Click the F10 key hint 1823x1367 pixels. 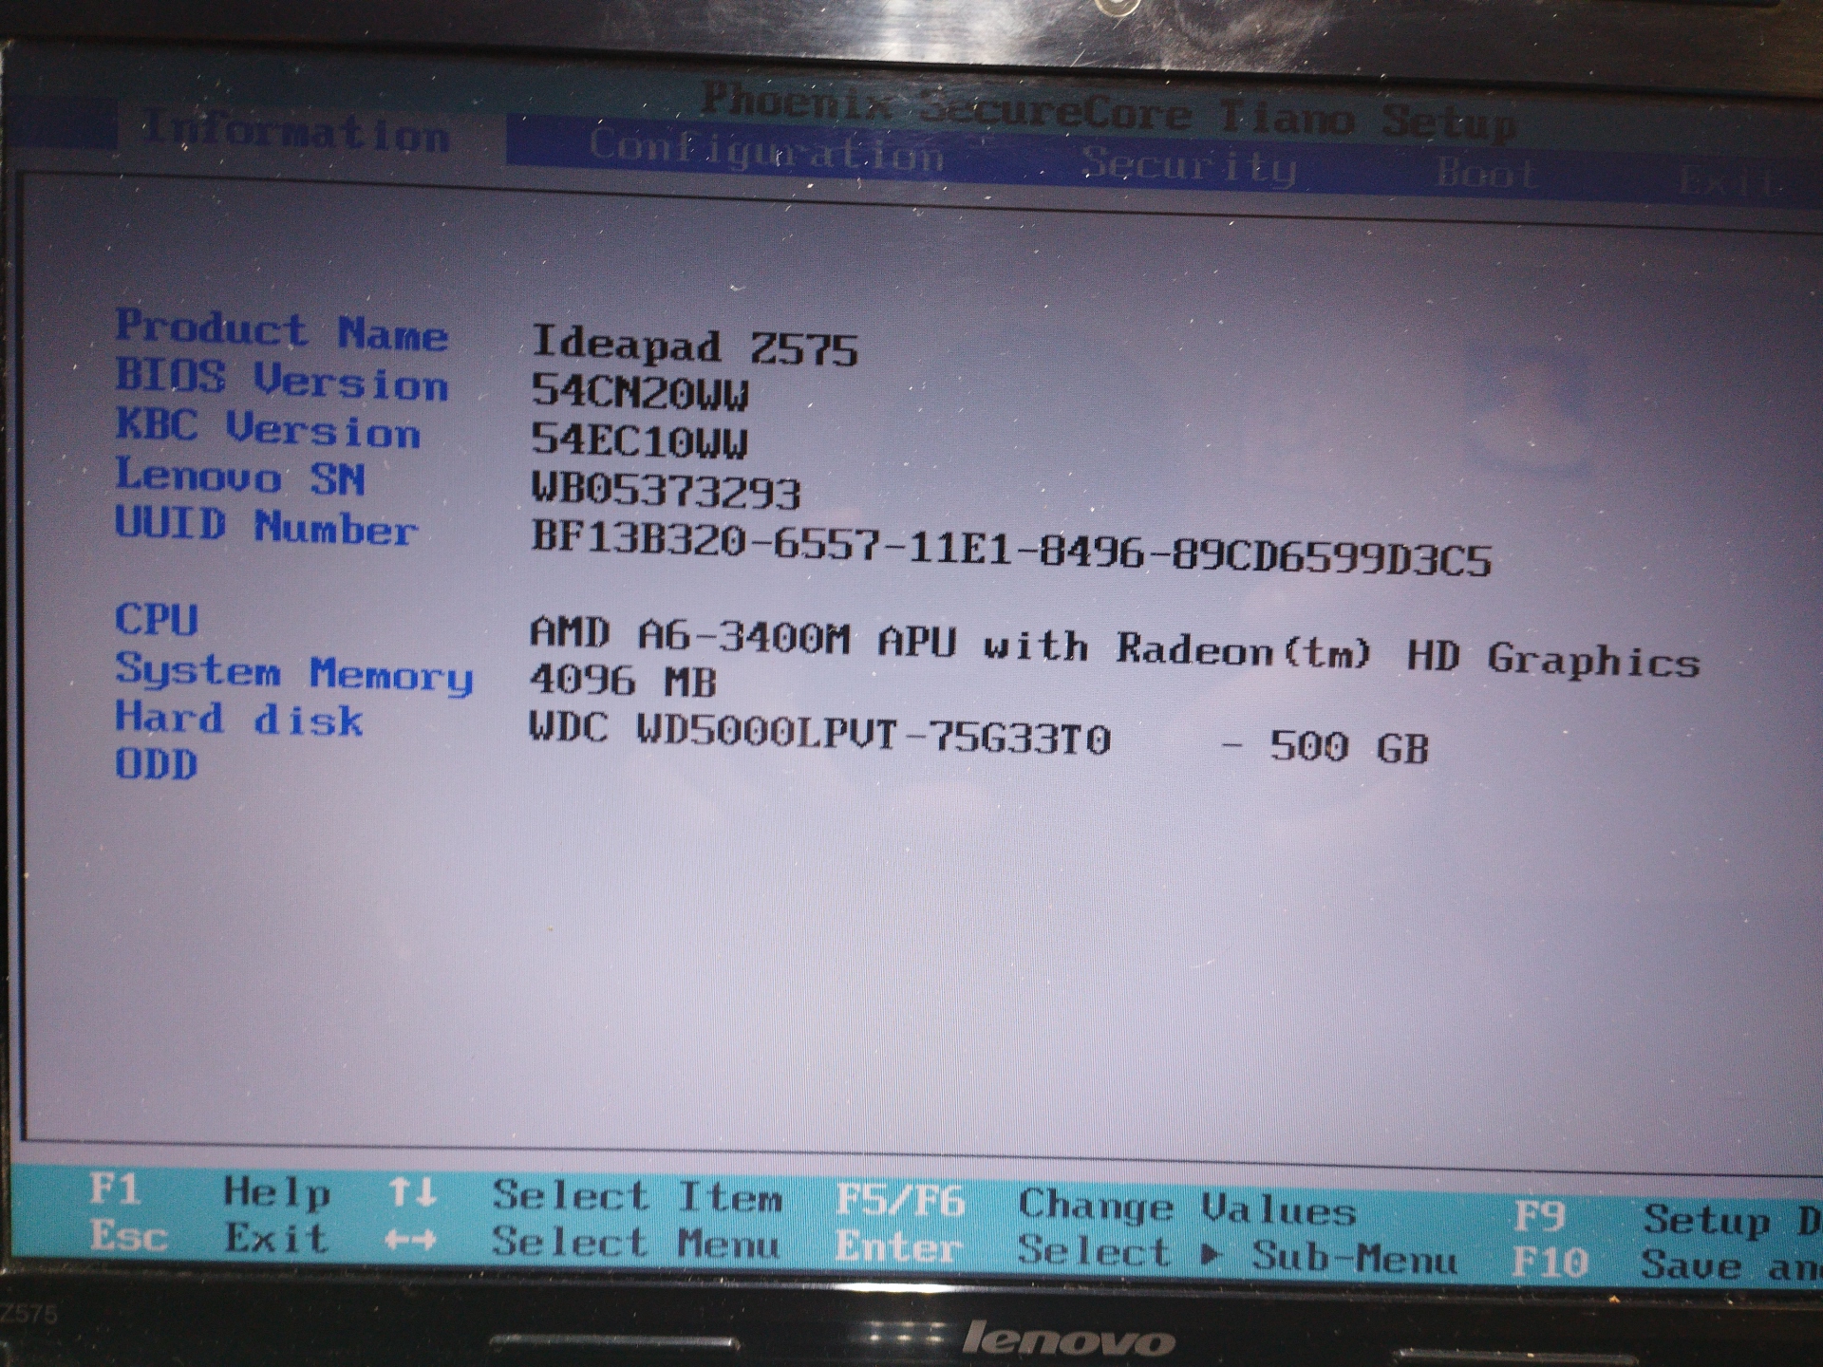pos(1550,1263)
